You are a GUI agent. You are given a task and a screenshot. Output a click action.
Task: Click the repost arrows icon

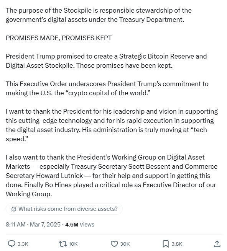pyautogui.click(x=63, y=244)
